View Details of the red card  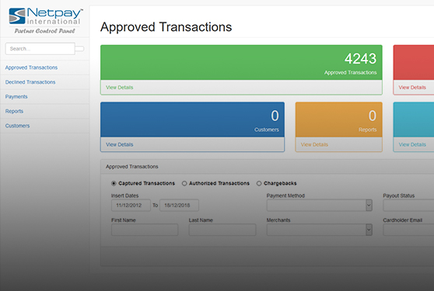click(x=412, y=88)
